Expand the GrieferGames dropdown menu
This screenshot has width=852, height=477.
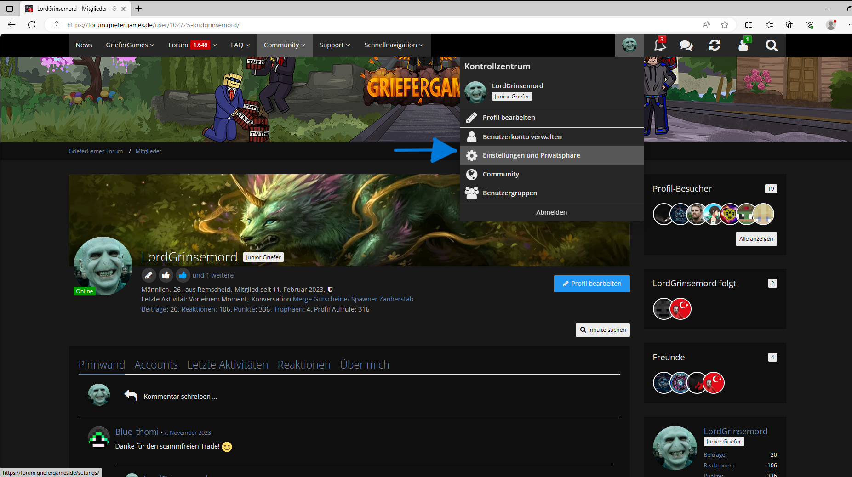tap(130, 45)
